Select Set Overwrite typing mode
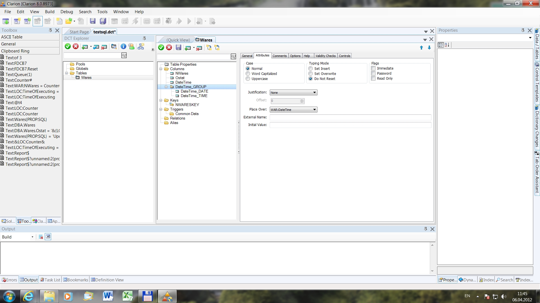The image size is (540, 303). point(310,74)
